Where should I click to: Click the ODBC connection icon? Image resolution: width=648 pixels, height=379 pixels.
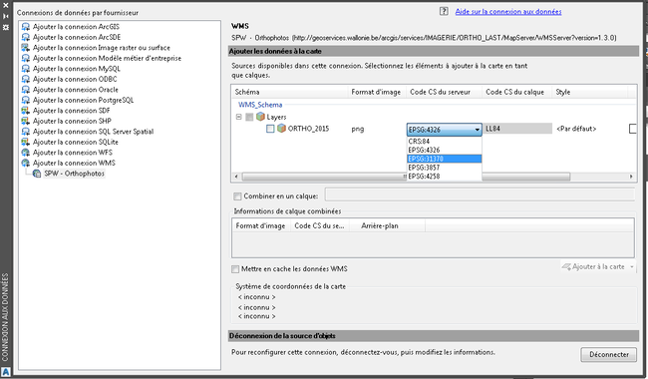[26, 79]
